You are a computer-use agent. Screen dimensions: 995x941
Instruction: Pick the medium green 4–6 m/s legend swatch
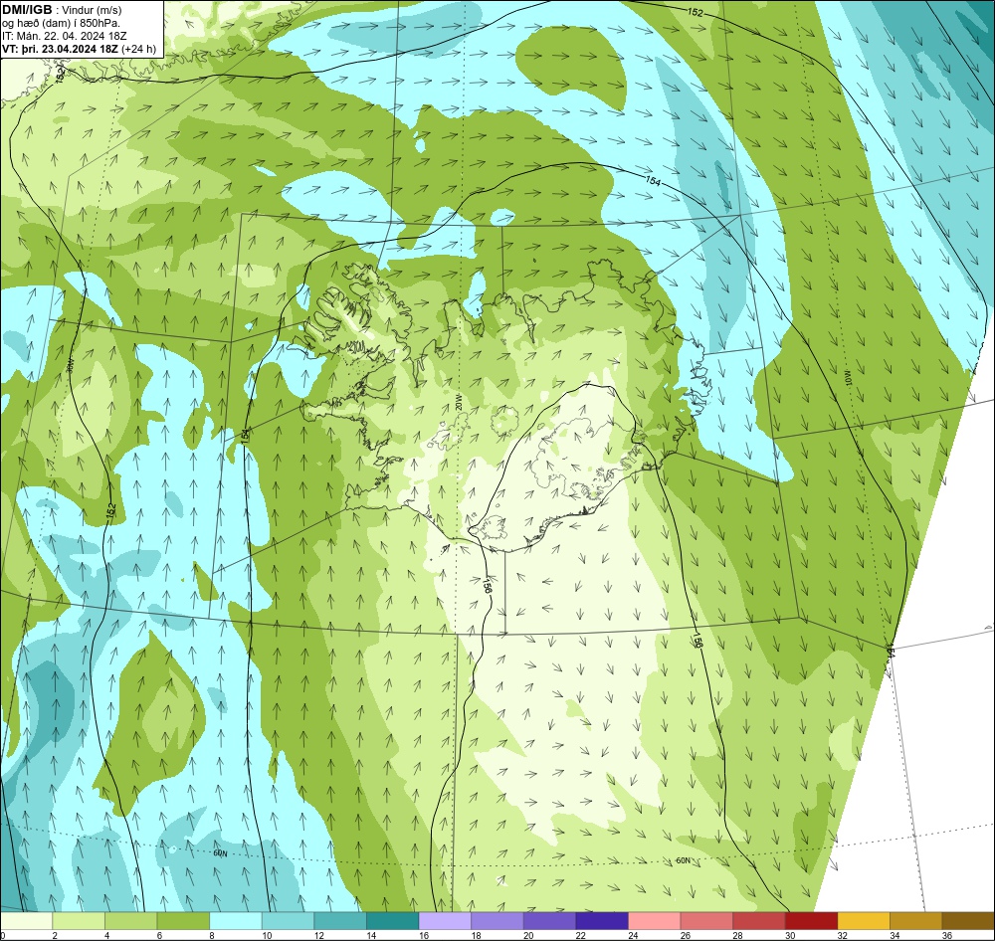coord(130,921)
